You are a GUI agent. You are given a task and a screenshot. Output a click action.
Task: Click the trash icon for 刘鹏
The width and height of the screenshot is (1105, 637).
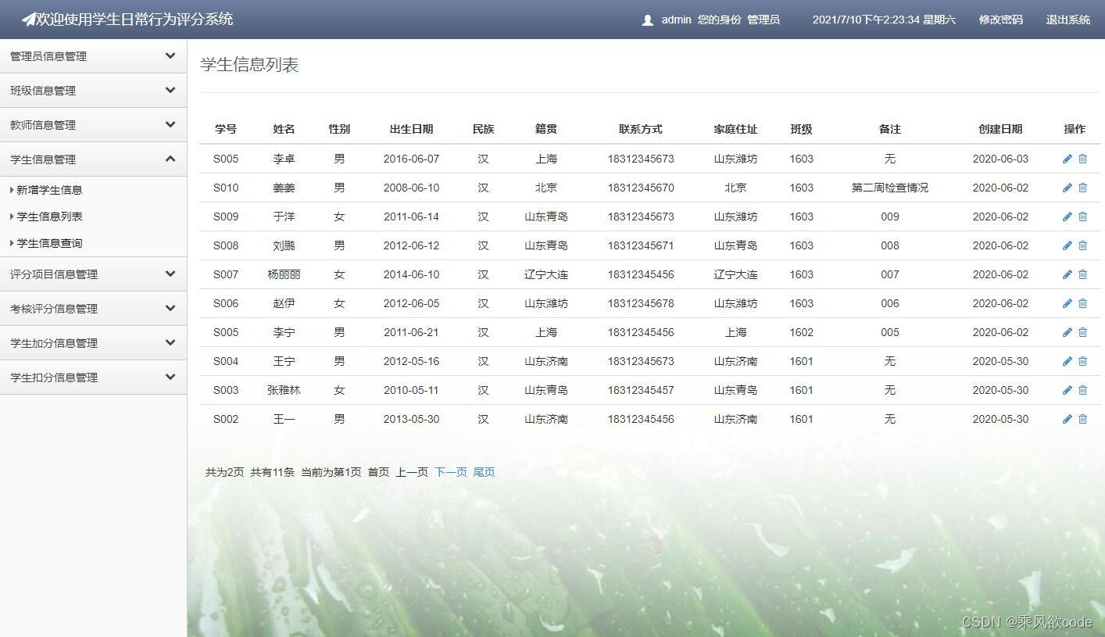1082,245
